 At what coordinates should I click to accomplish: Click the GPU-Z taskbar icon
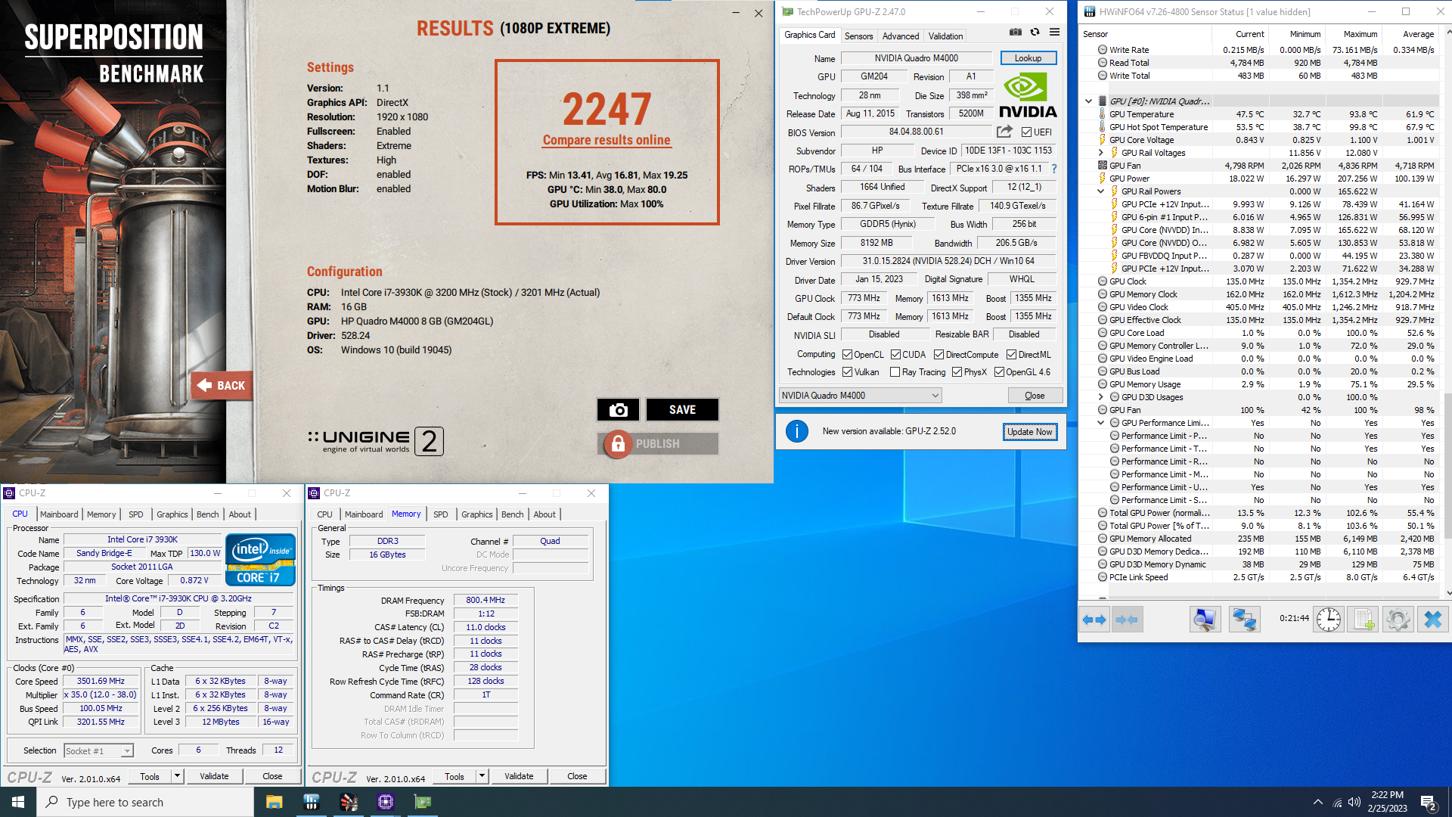point(422,802)
